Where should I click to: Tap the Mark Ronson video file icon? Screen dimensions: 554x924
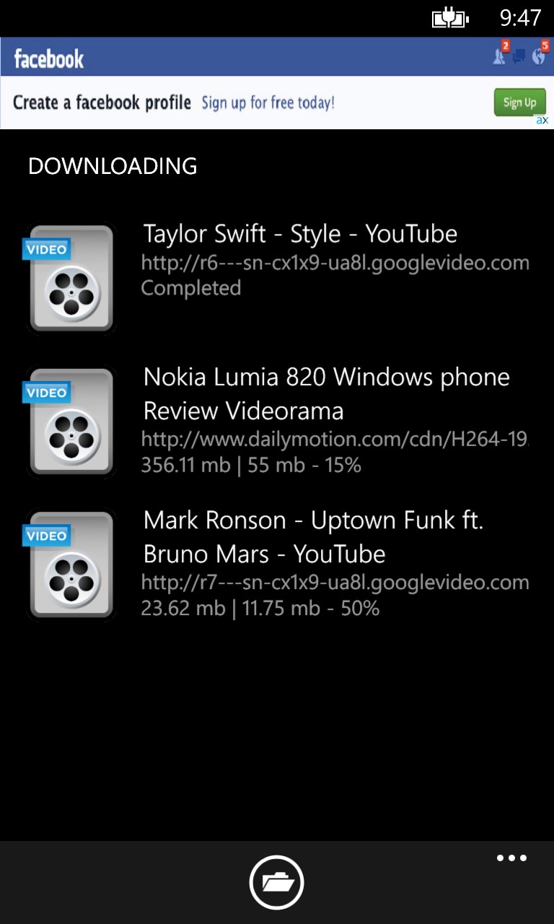pos(71,565)
